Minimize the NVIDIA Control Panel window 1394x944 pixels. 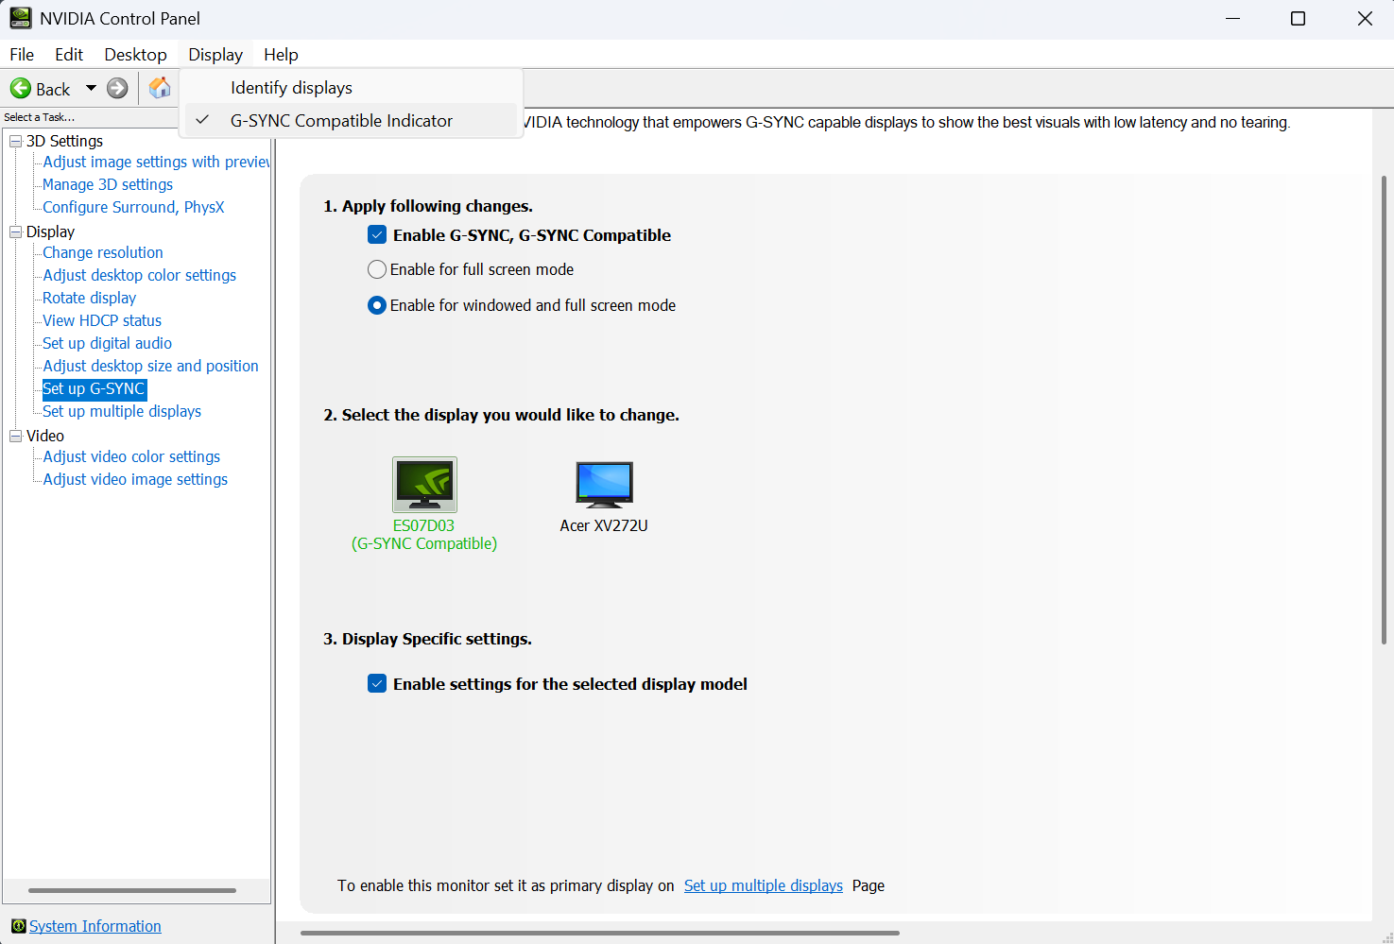[x=1232, y=19]
